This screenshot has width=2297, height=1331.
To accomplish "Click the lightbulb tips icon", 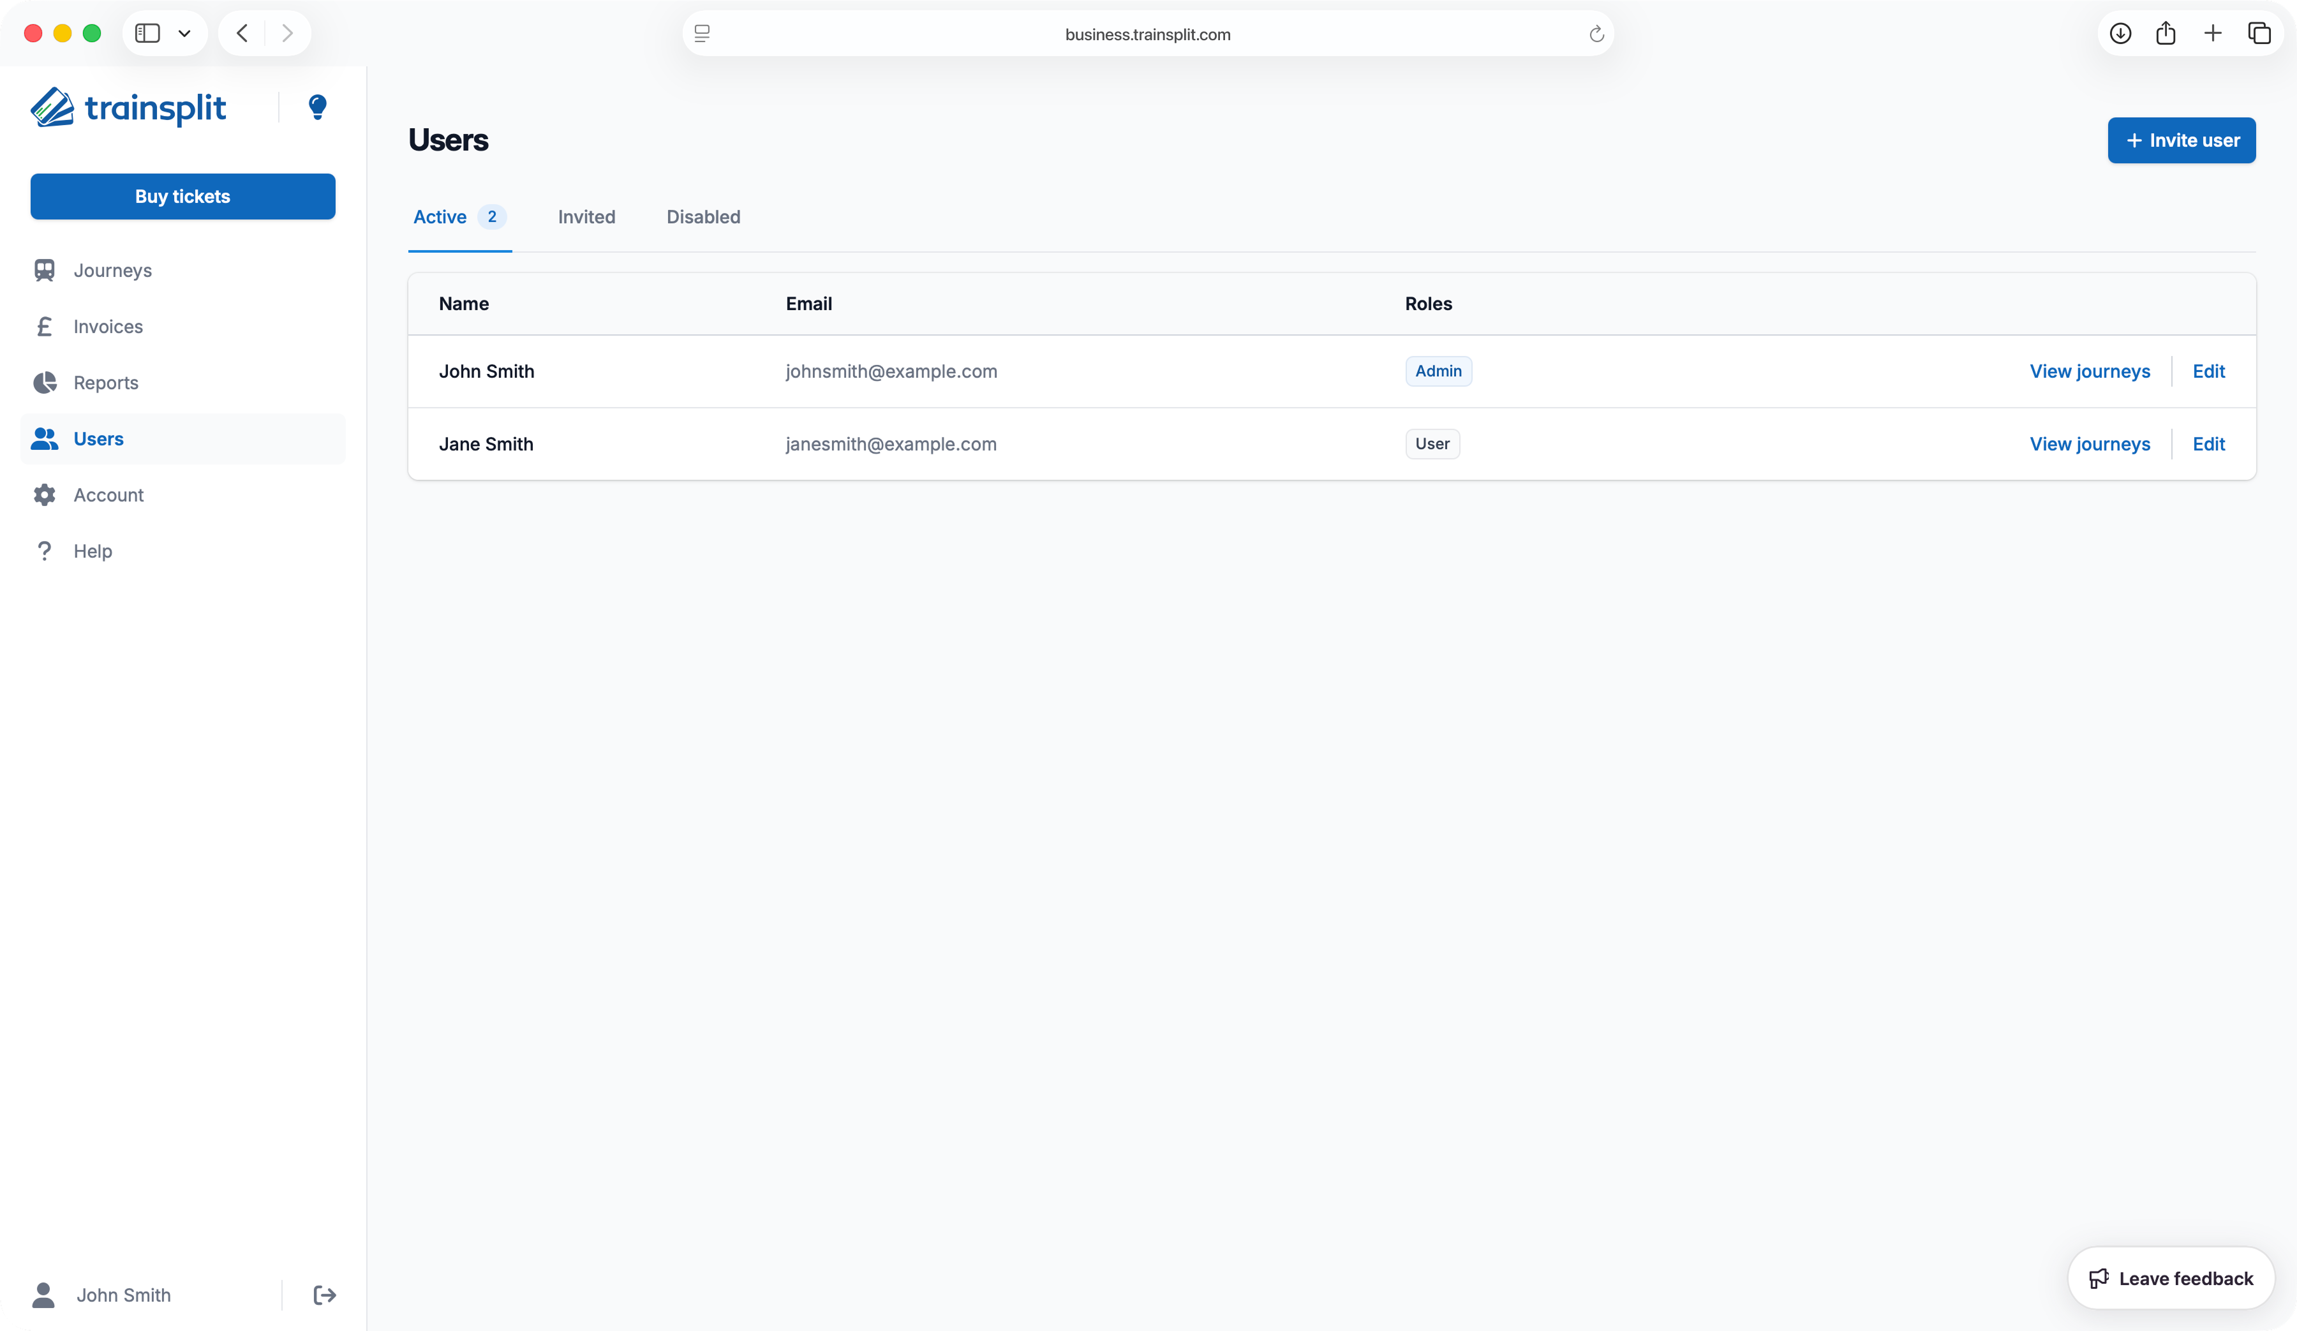I will click(317, 108).
